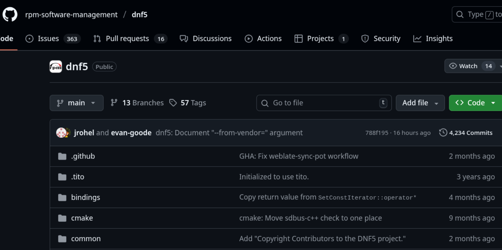The height and width of the screenshot is (250, 502).
Task: Focus the Go to file search field
Action: (x=324, y=103)
